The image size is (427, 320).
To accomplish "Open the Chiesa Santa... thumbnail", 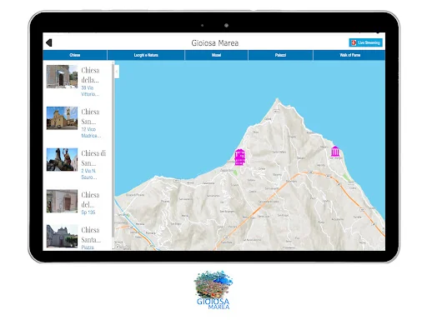I will pyautogui.click(x=62, y=236).
